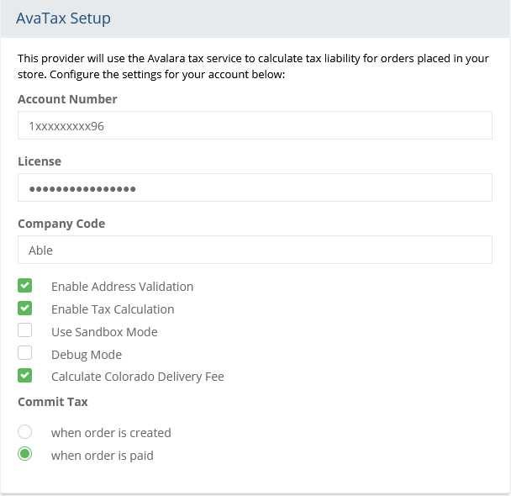Click the Avalara tax service description paragraph

[x=252, y=66]
